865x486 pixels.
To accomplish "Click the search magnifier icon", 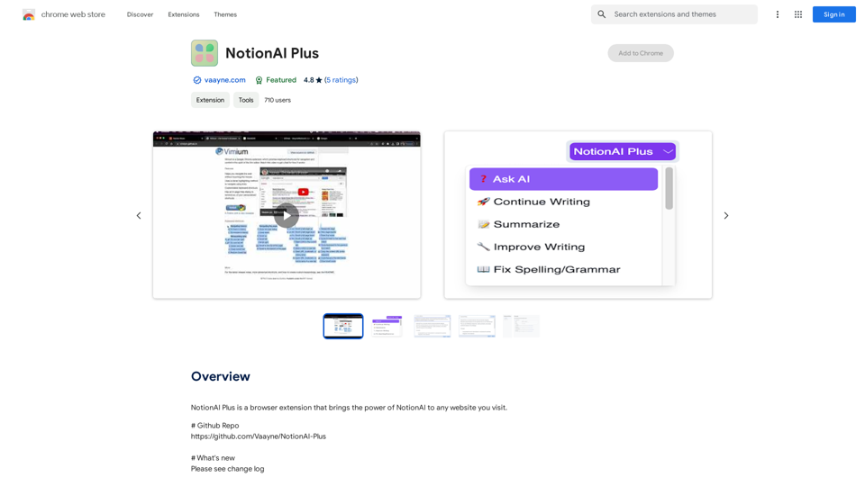I will click(601, 14).
